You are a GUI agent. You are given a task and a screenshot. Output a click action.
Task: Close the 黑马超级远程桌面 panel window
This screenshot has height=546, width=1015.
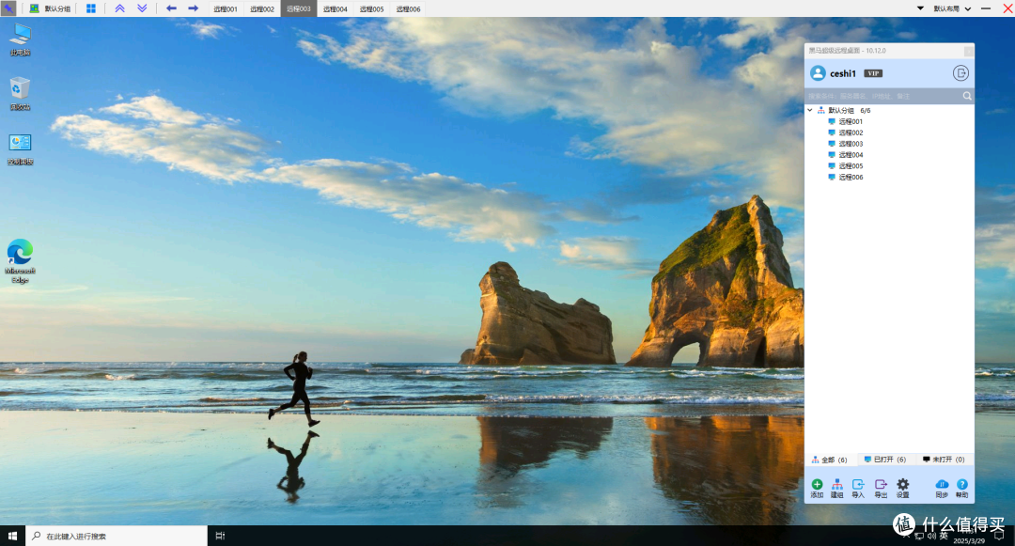tap(968, 51)
